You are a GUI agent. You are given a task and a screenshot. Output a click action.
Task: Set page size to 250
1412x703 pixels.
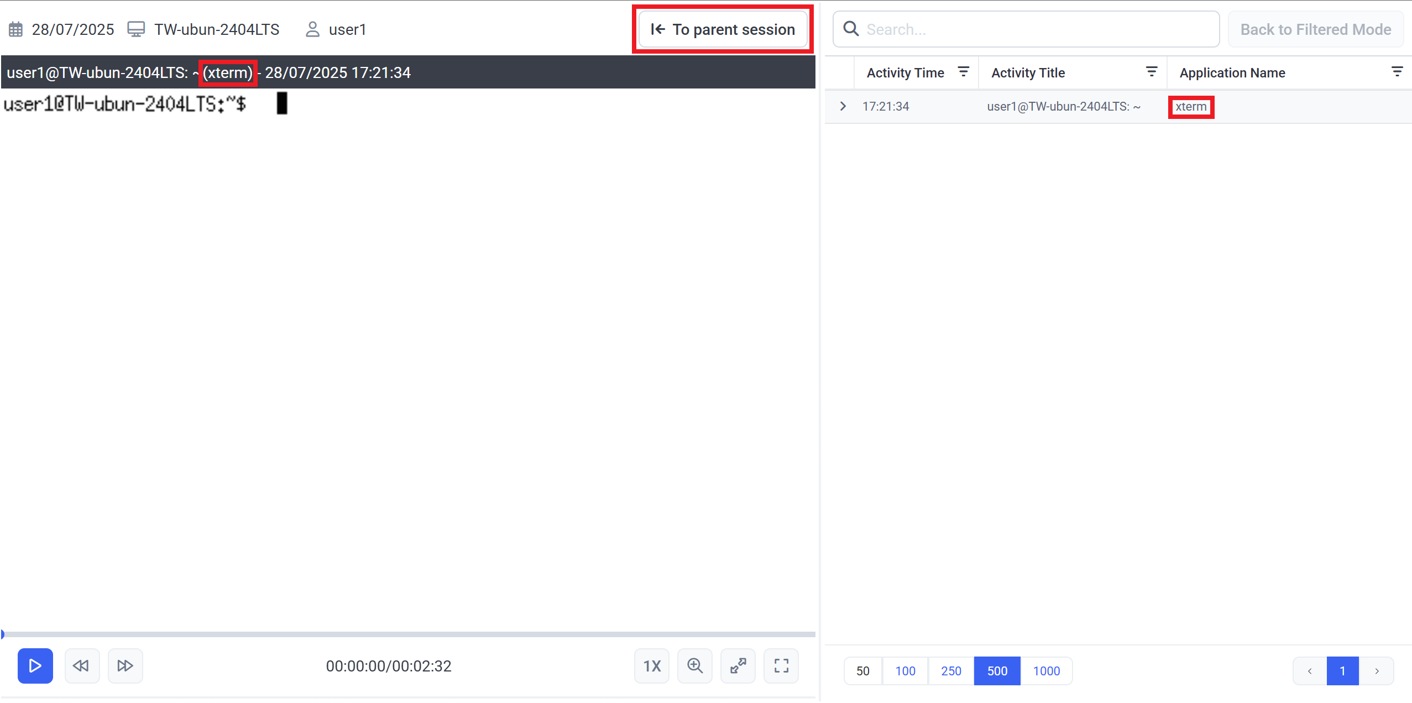[951, 671]
